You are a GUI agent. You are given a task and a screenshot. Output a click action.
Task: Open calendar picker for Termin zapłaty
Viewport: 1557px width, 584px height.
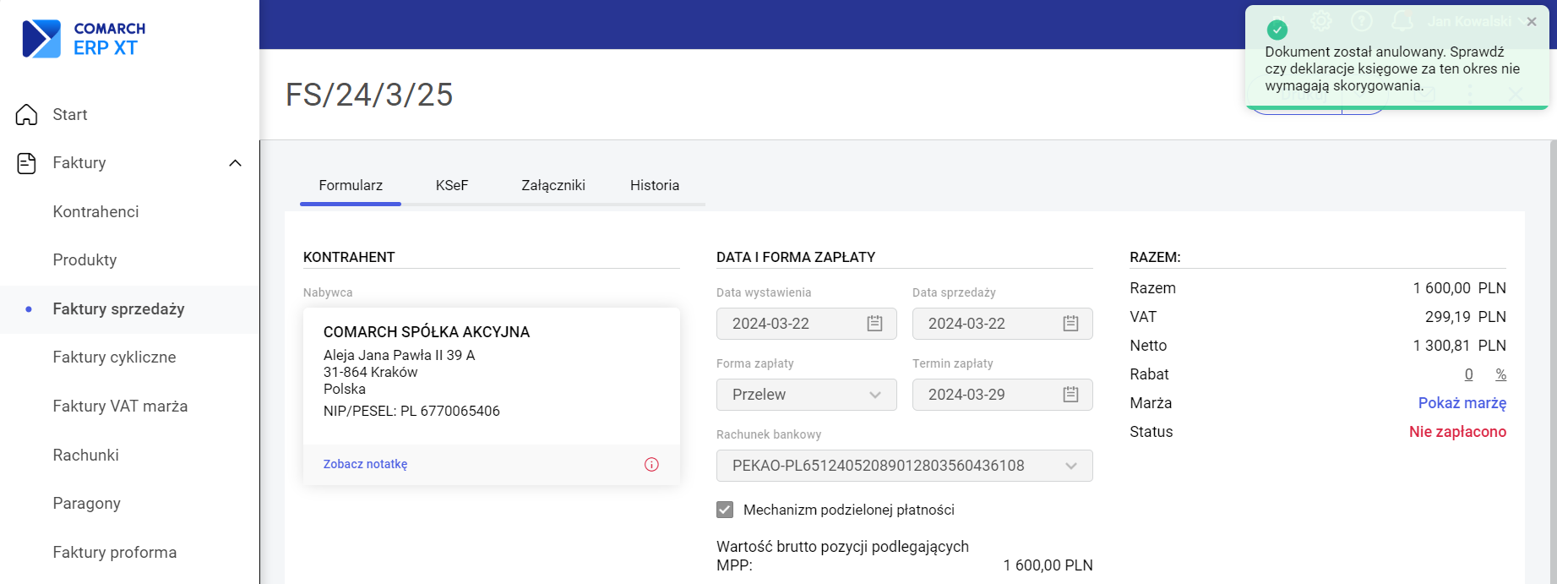[x=1070, y=395]
